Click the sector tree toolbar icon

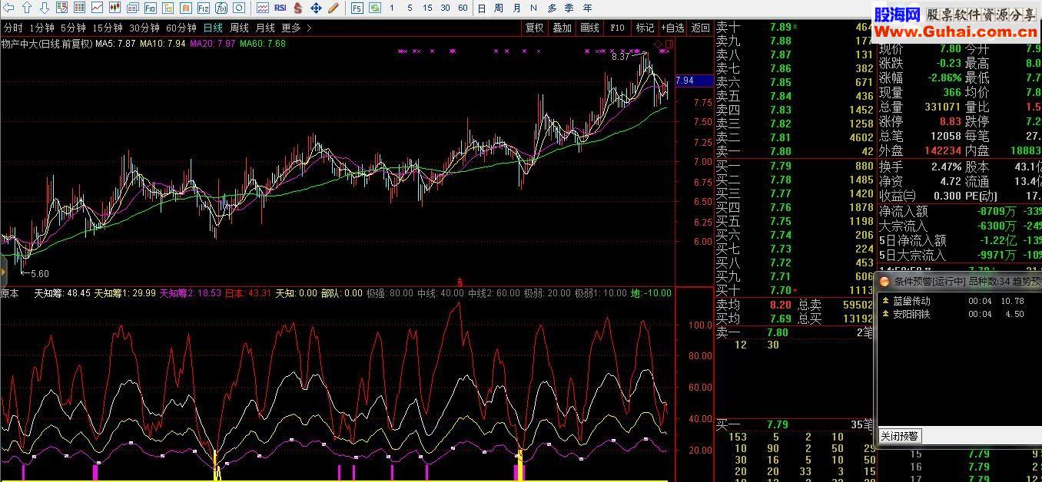pyautogui.click(x=168, y=8)
